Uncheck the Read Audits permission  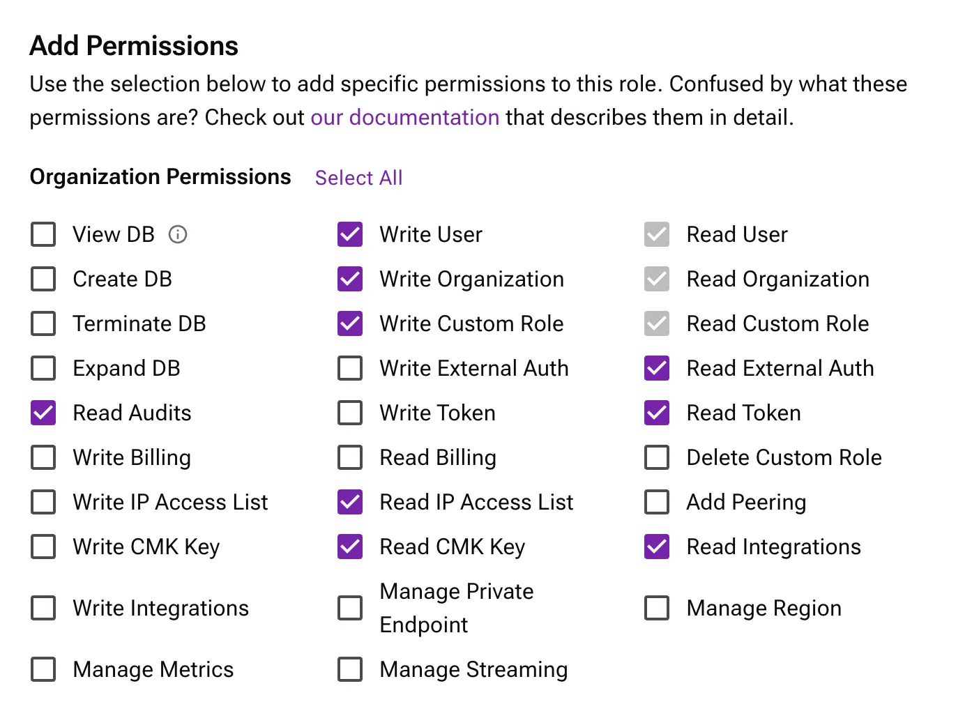tap(43, 413)
